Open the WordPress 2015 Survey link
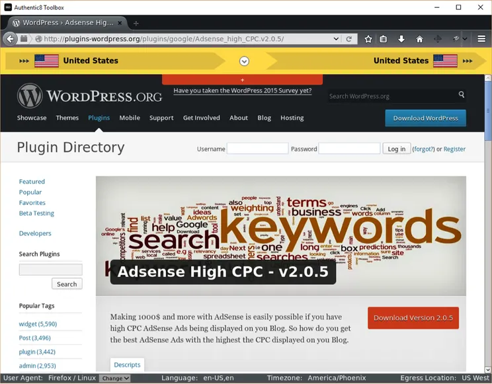The image size is (492, 384). [x=242, y=91]
